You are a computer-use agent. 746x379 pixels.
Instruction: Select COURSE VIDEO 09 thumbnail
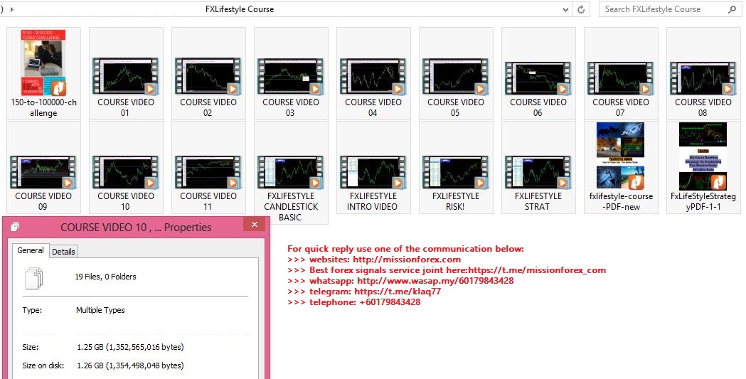click(43, 172)
